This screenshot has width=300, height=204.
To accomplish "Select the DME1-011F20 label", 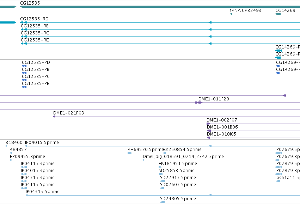I will click(214, 99).
